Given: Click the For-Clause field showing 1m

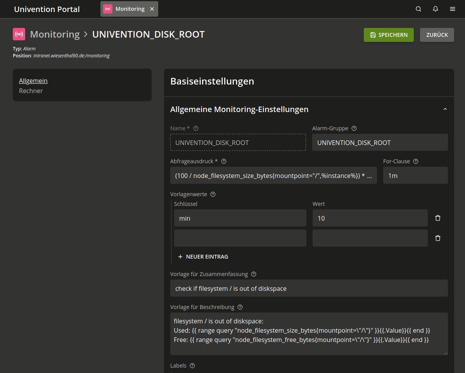Looking at the screenshot, I should point(415,176).
